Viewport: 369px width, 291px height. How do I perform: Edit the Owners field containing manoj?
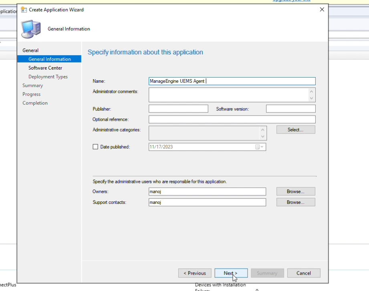point(207,191)
